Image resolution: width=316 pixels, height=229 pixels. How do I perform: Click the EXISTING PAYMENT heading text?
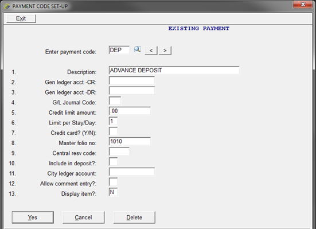(x=198, y=29)
